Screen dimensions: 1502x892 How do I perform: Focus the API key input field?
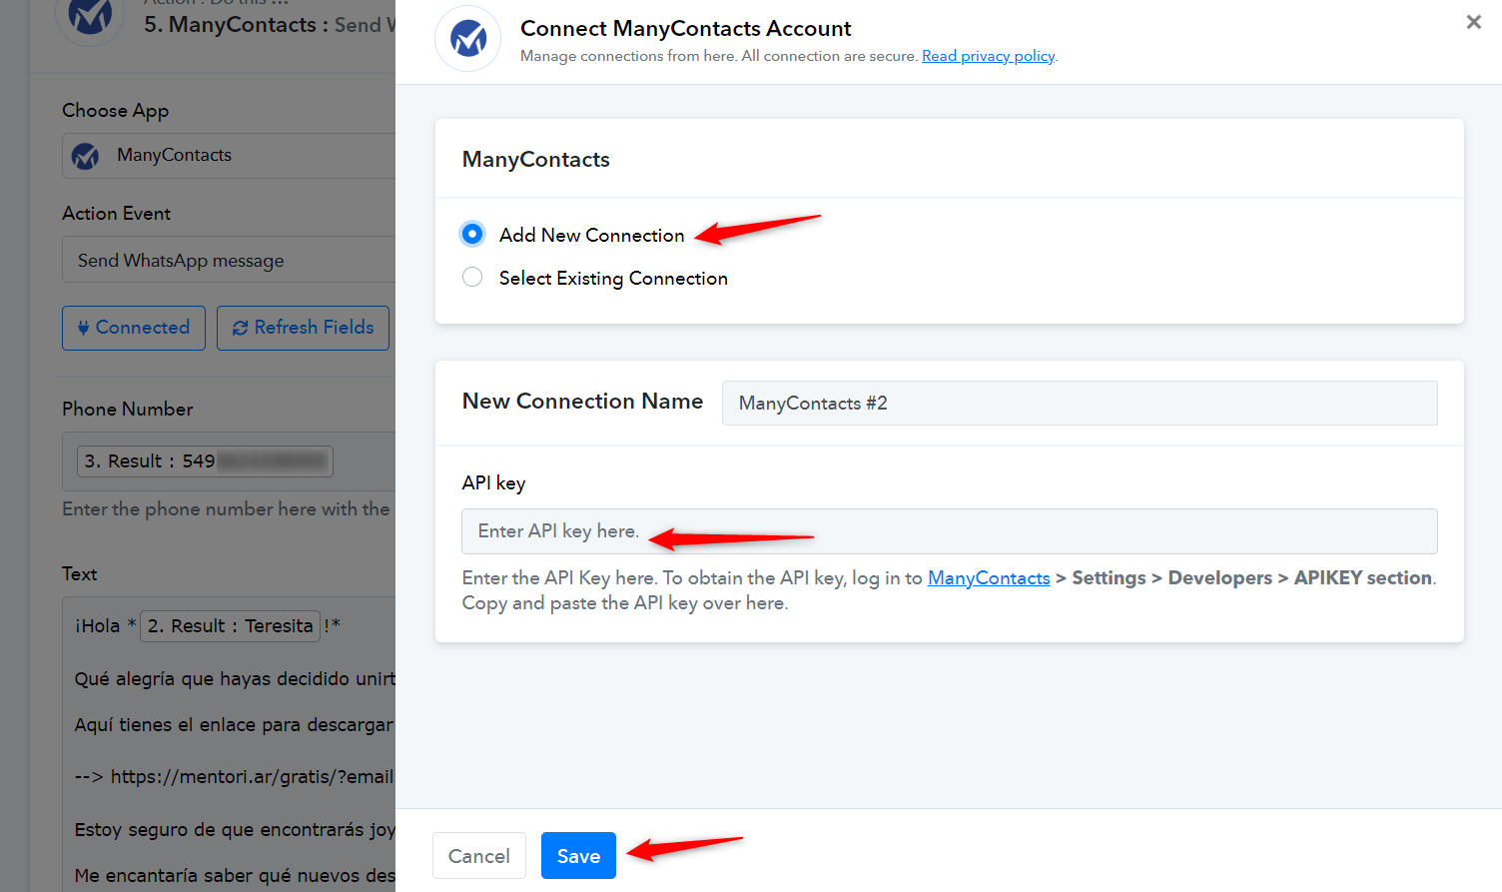949,531
